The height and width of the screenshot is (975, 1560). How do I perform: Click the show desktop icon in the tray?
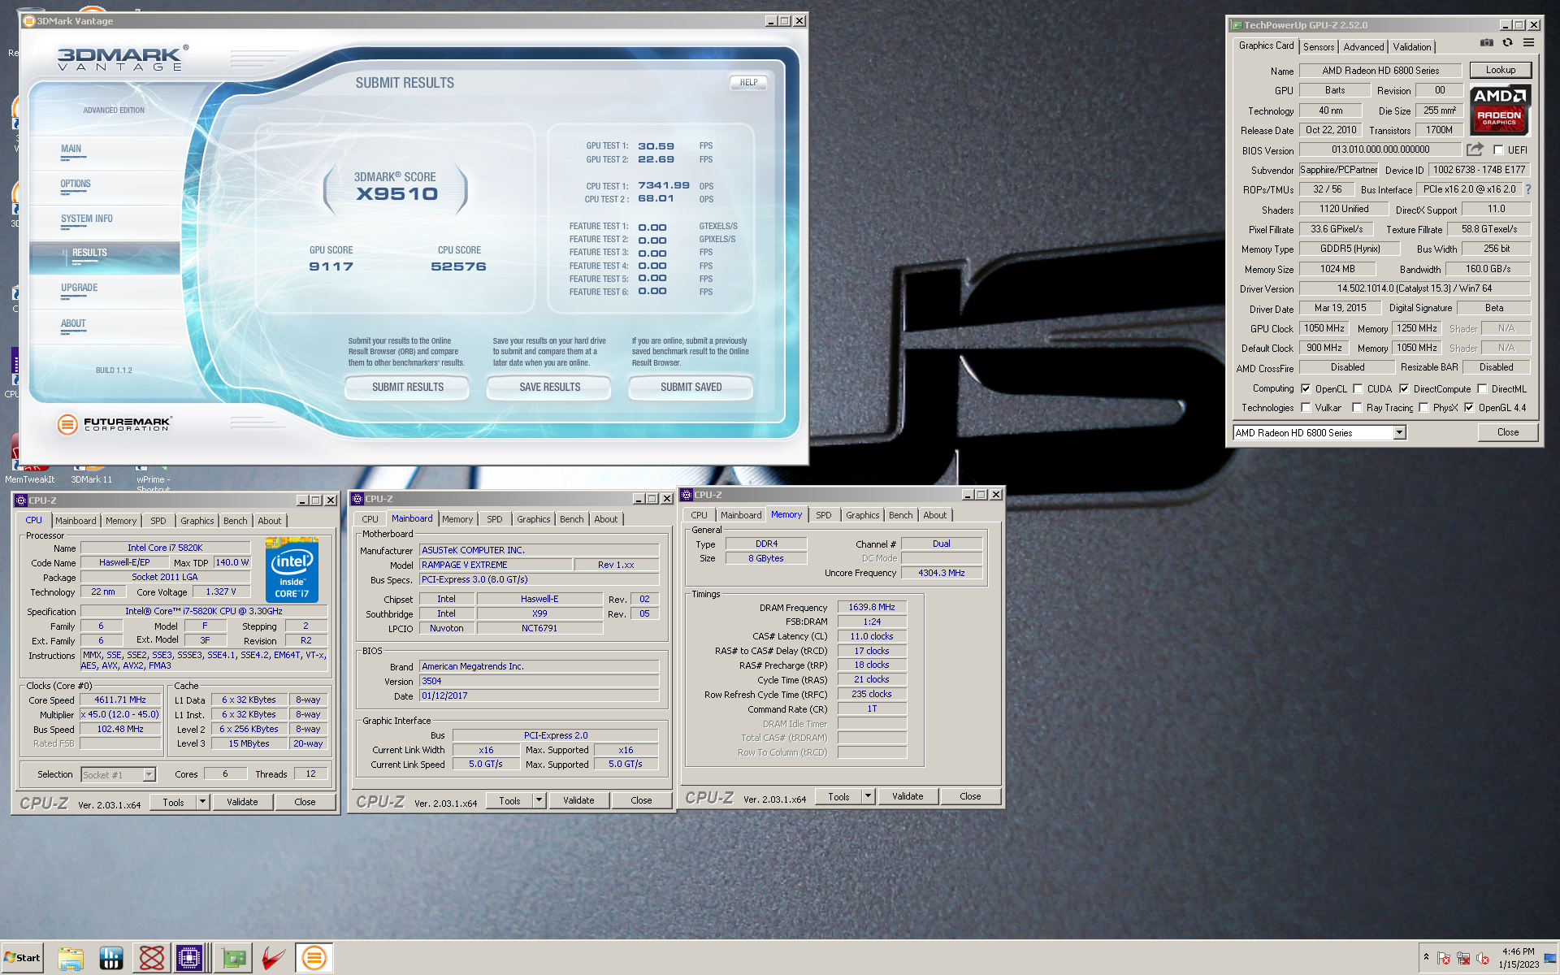(x=1550, y=958)
